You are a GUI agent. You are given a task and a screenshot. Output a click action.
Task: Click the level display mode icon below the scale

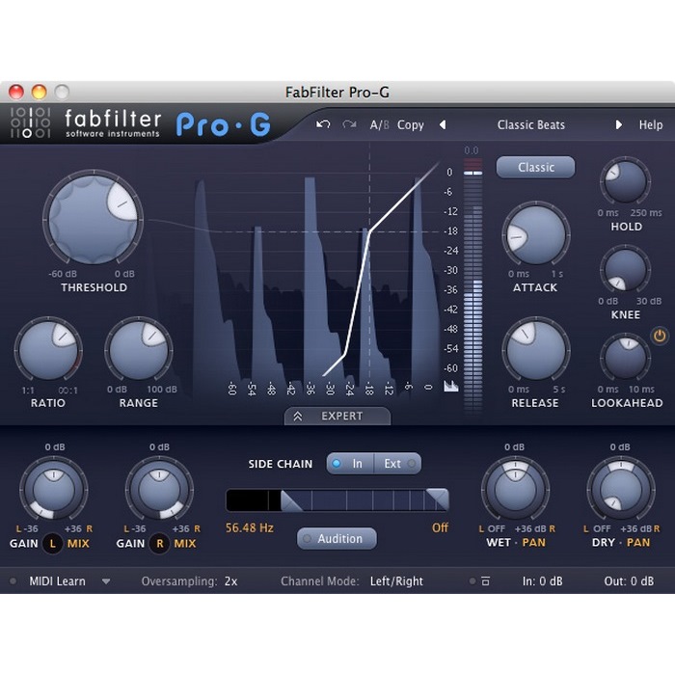(450, 386)
